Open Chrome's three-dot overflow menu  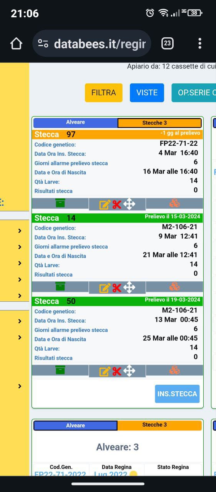tap(200, 43)
